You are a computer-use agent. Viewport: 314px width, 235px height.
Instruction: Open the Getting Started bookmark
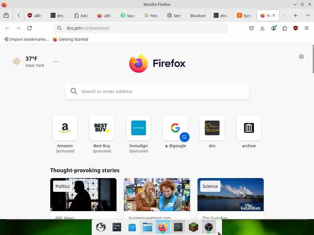[x=71, y=39]
